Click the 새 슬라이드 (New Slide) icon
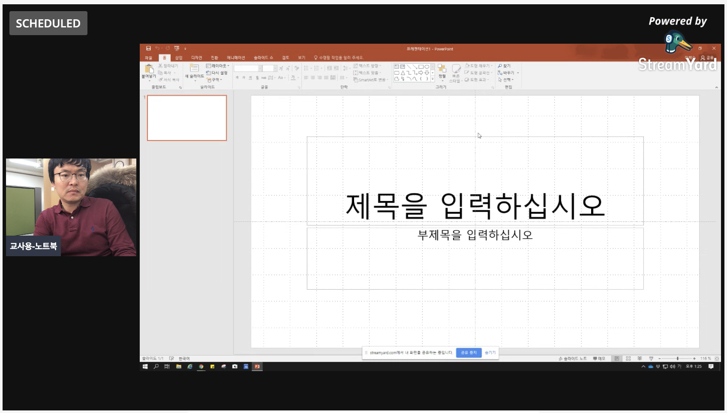The width and height of the screenshot is (727, 413). (194, 68)
